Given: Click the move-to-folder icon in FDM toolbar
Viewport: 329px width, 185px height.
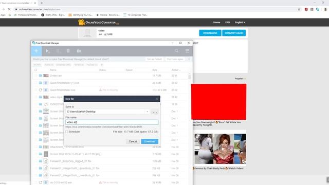Looking at the screenshot, I should [79, 51].
